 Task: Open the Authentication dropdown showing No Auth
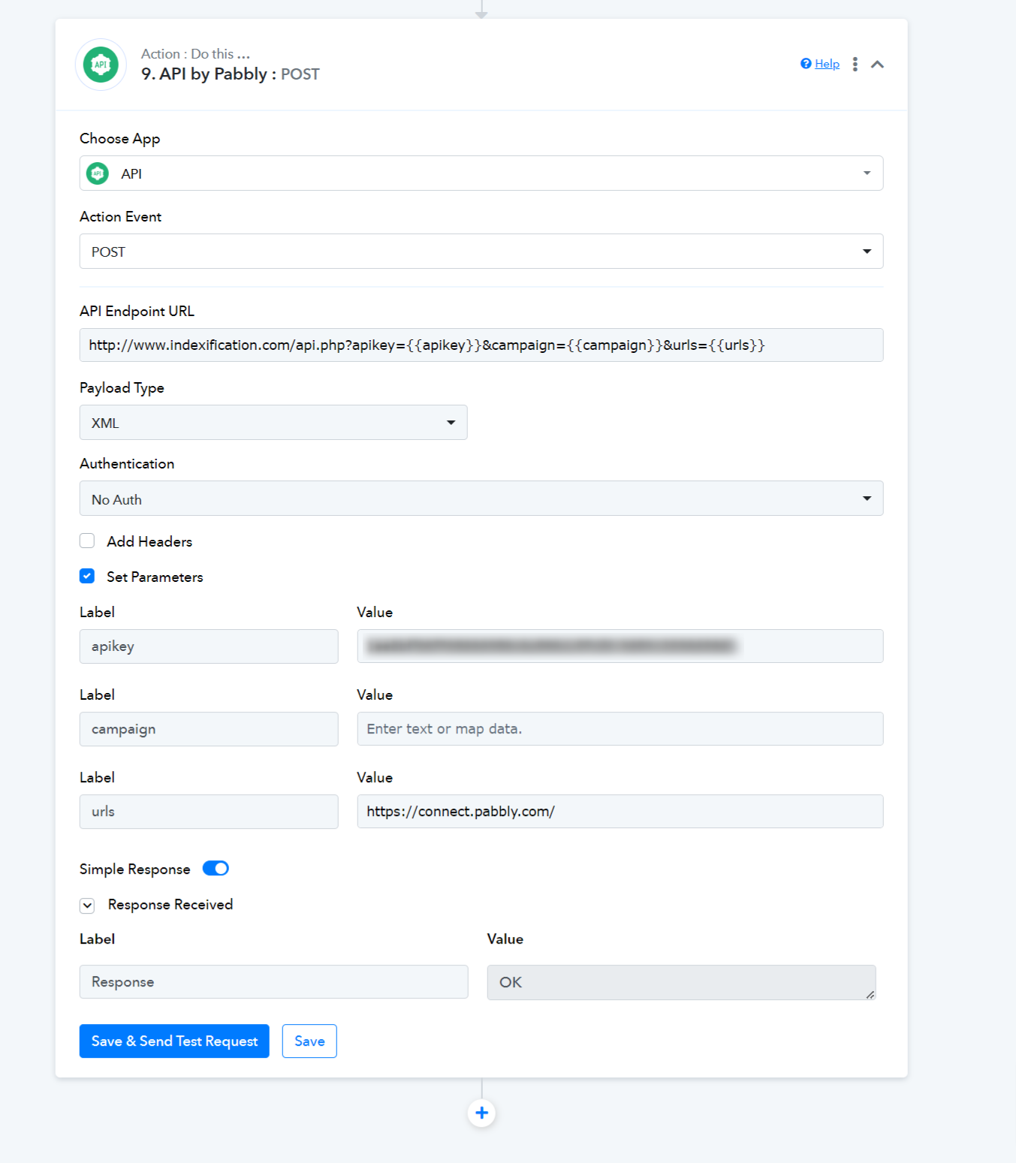[x=481, y=499]
